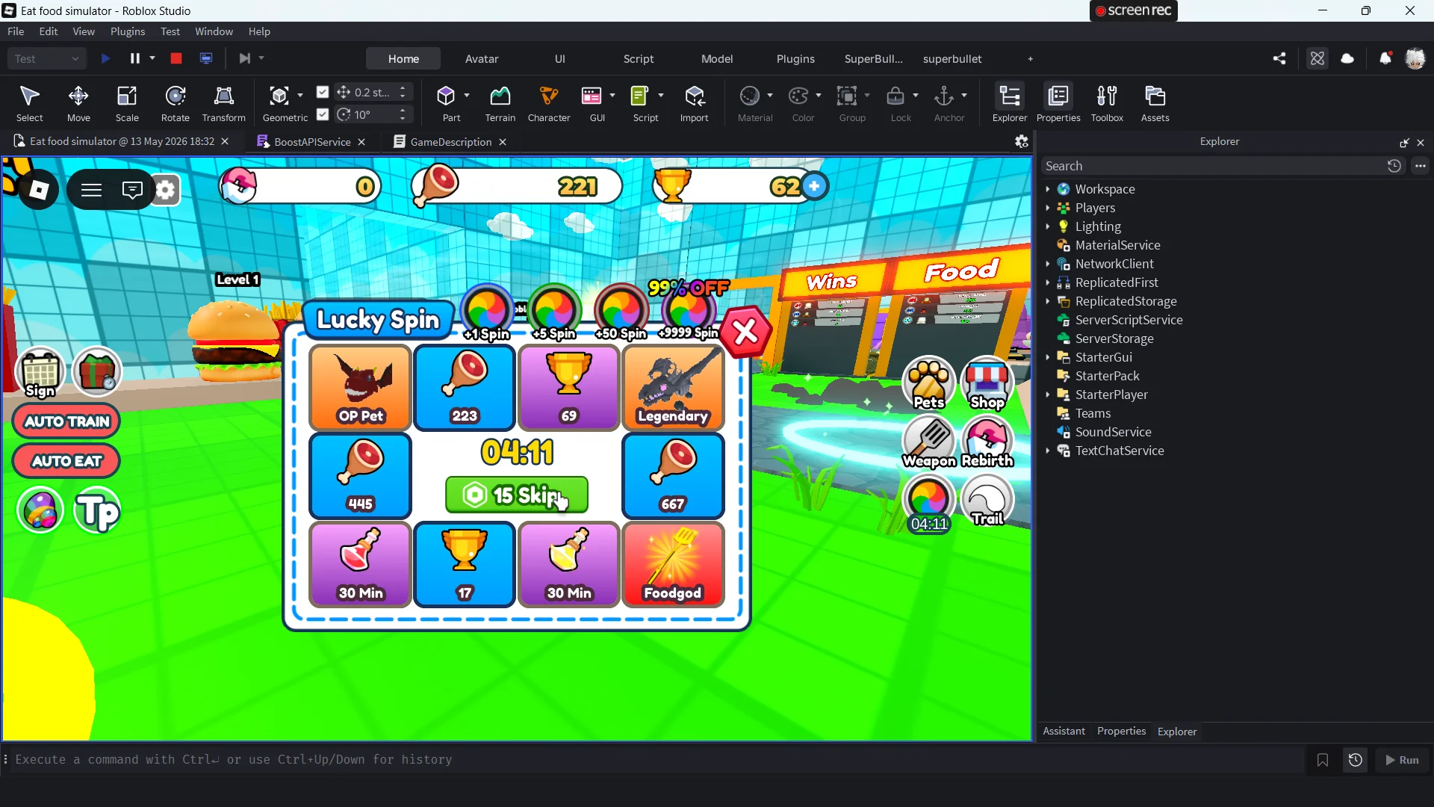
Task: Open the BoostAPIService script tab
Action: coord(311,142)
